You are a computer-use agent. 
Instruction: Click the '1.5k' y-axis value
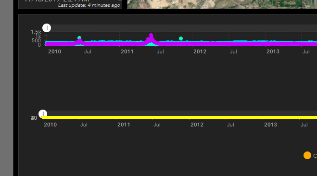click(x=36, y=32)
